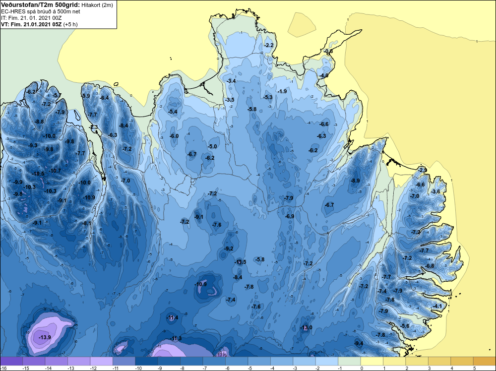The height and width of the screenshot is (371, 496).
Task: Click the 'EC-HRES spá brúuð á 500m net' line
Action: [x=41, y=12]
